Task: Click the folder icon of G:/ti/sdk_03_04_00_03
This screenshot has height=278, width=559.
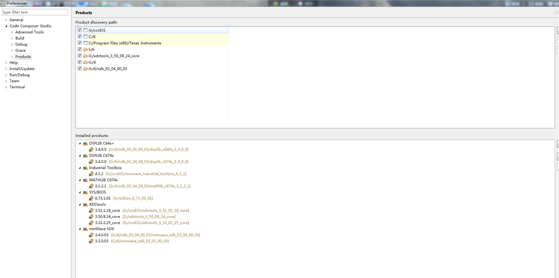Action: coord(85,69)
